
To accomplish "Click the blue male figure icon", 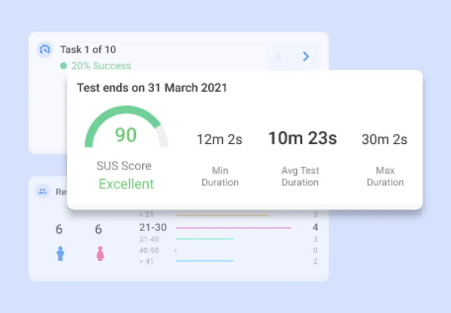I will pos(60,253).
